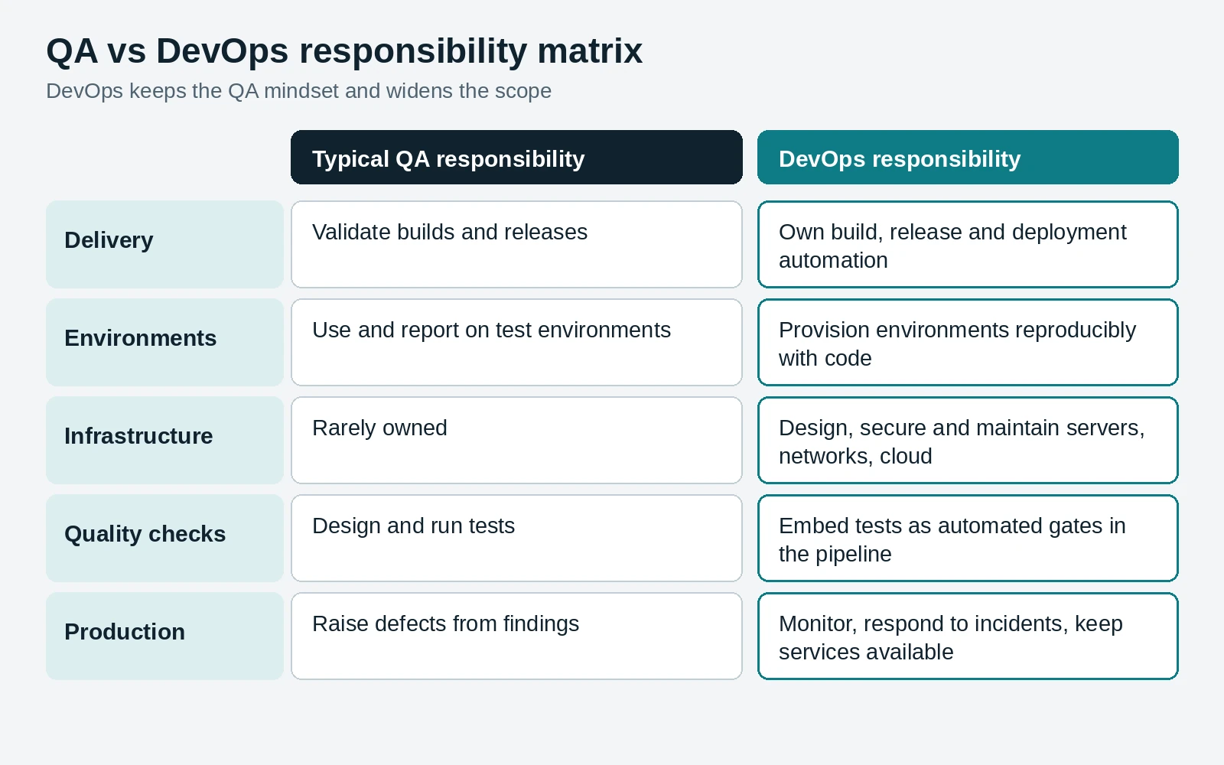Viewport: 1224px width, 765px height.
Task: Select the 'Rarely owned' cell
Action: coord(516,441)
